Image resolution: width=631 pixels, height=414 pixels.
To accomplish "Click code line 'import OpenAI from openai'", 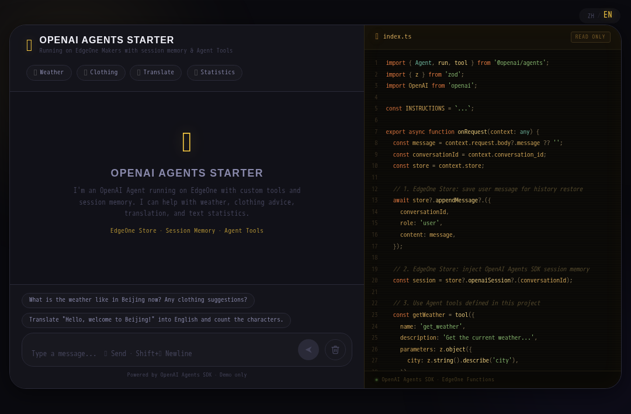I will click(x=431, y=86).
